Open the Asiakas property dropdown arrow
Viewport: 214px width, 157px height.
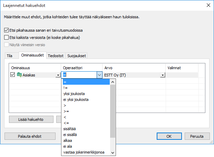click(x=58, y=75)
